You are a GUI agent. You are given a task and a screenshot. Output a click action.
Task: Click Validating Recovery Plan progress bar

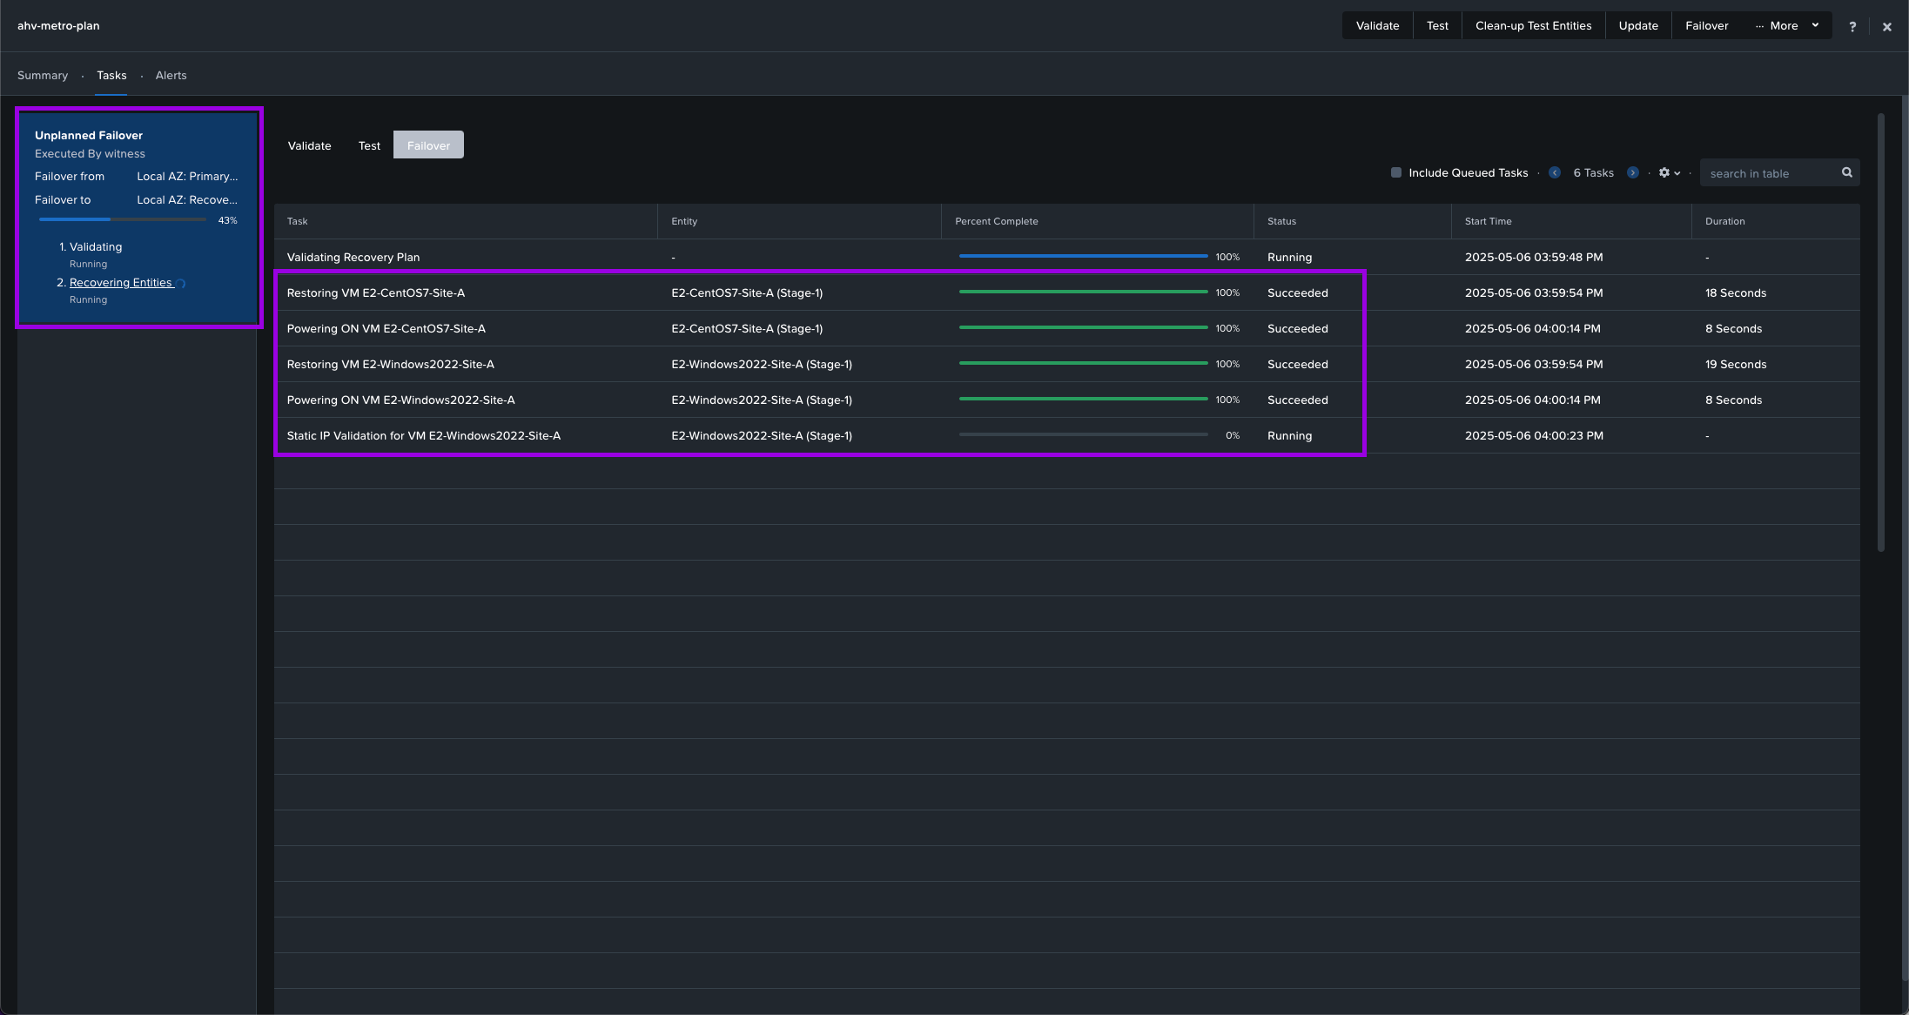[1083, 256]
